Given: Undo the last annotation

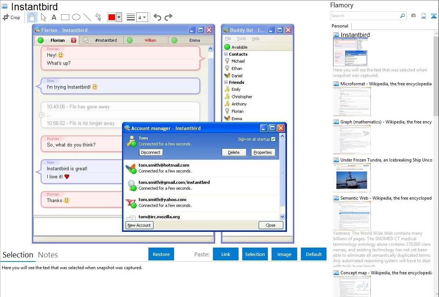Looking at the screenshot, I should [x=157, y=17].
